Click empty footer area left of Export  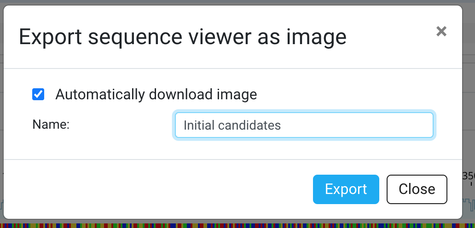click(157, 189)
